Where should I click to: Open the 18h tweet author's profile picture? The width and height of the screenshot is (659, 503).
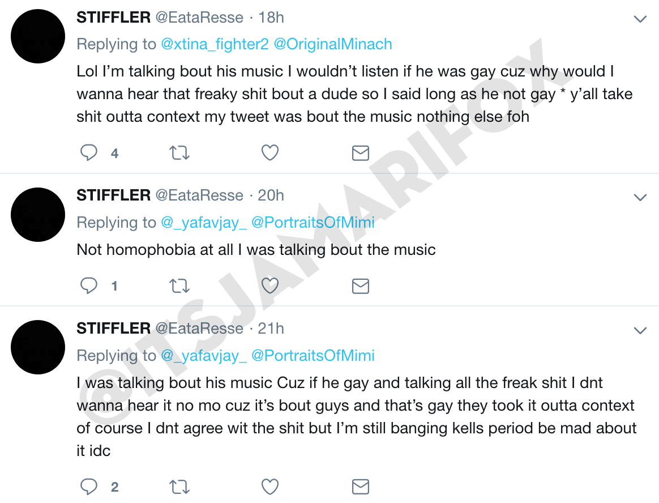(x=38, y=36)
